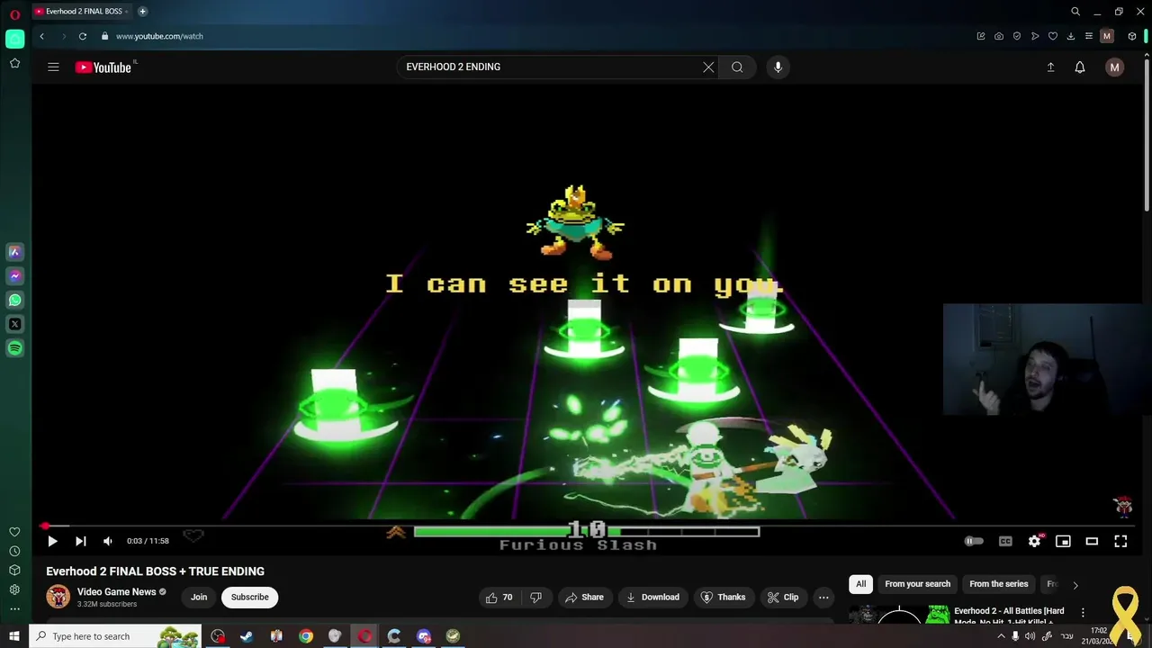Screen dimensions: 1152x648
Task: Open Opera sidebar history clock
Action: point(14,551)
